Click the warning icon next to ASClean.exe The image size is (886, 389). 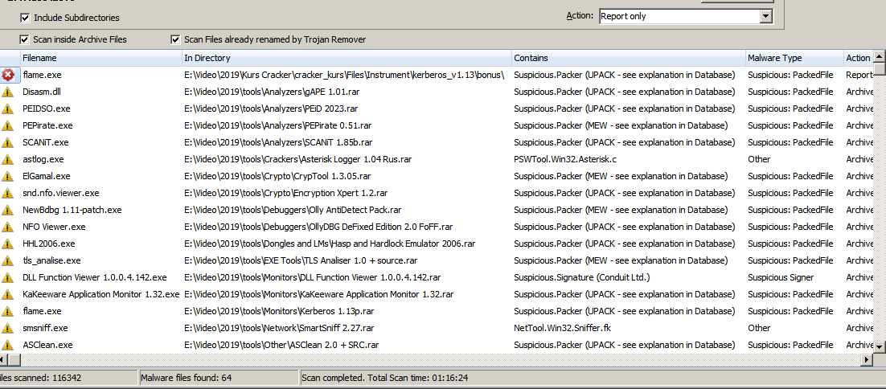8,345
